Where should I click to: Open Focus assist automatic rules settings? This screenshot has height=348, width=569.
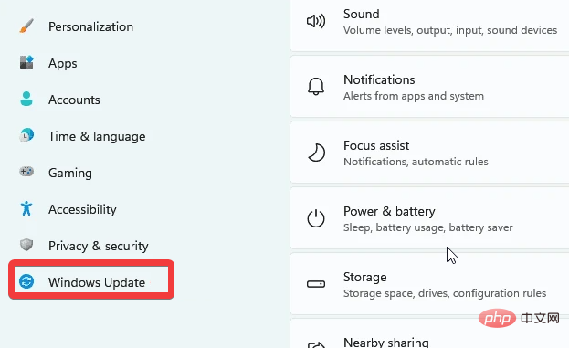coord(429,153)
